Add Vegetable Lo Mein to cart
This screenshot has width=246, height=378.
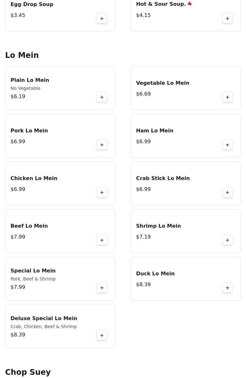pyautogui.click(x=227, y=97)
